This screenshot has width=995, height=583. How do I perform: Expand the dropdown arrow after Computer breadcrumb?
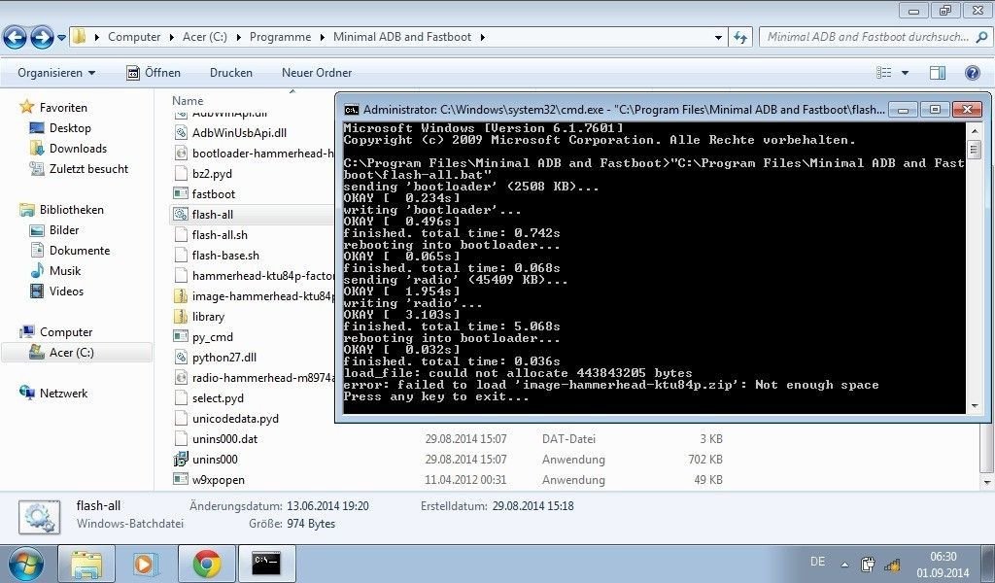tap(171, 38)
